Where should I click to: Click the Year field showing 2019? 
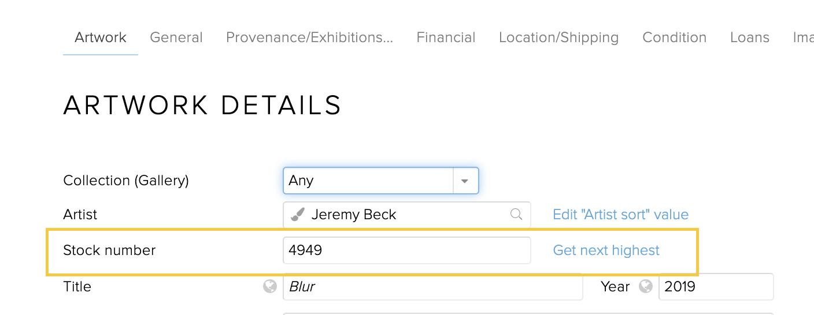[x=716, y=287]
